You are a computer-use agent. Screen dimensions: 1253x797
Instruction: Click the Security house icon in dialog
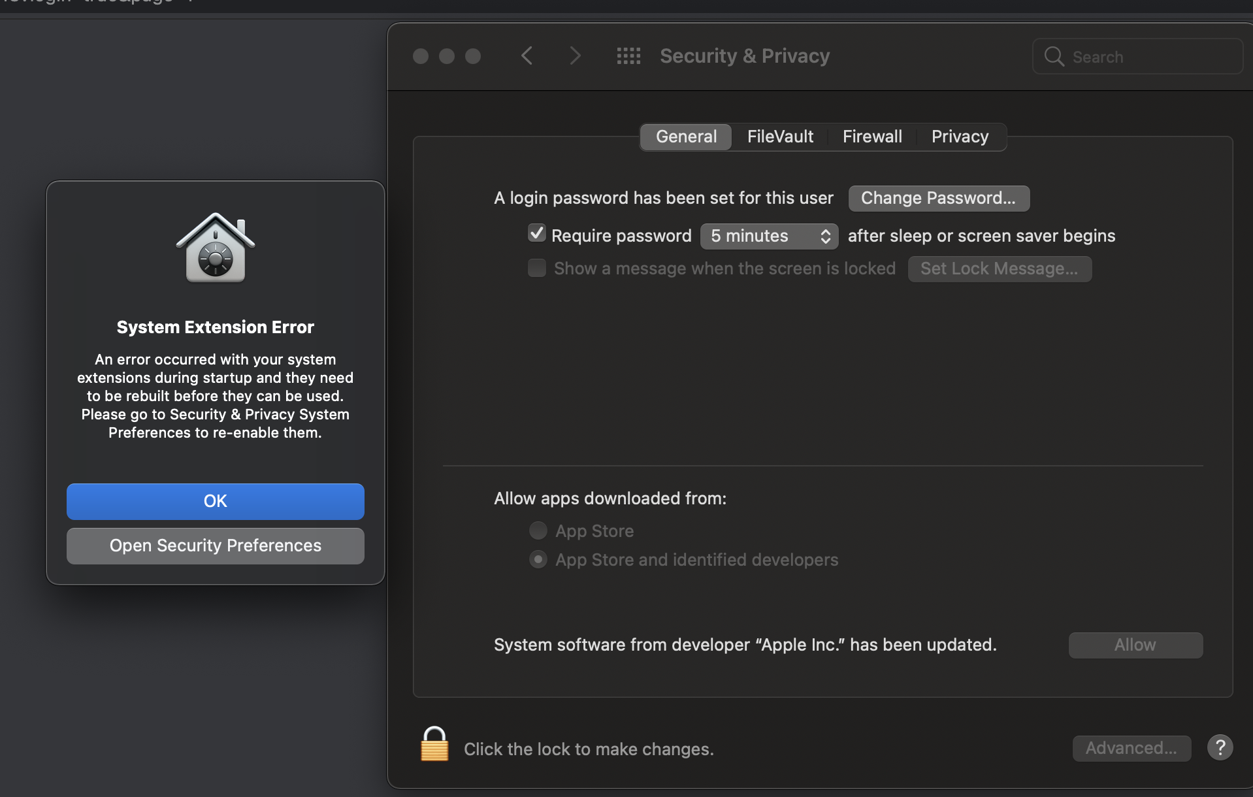click(x=216, y=248)
